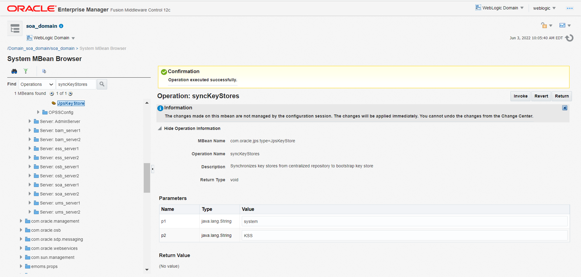Screen dimensions: 581x277
Task: Click the MBean browser refresh icon
Action: 44,71
